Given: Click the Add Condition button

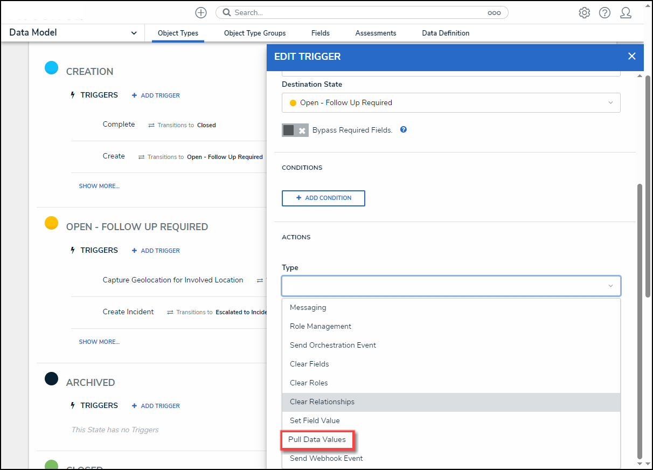Looking at the screenshot, I should (323, 198).
